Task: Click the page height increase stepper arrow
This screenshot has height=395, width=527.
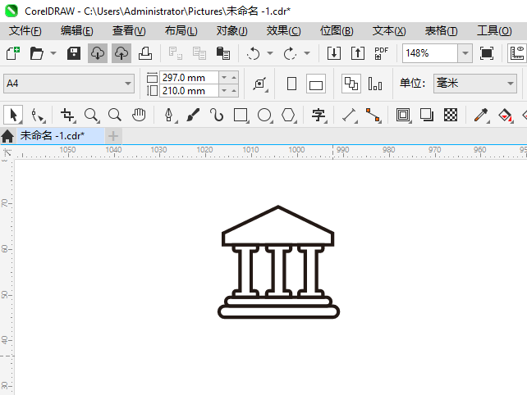Action: [x=234, y=91]
